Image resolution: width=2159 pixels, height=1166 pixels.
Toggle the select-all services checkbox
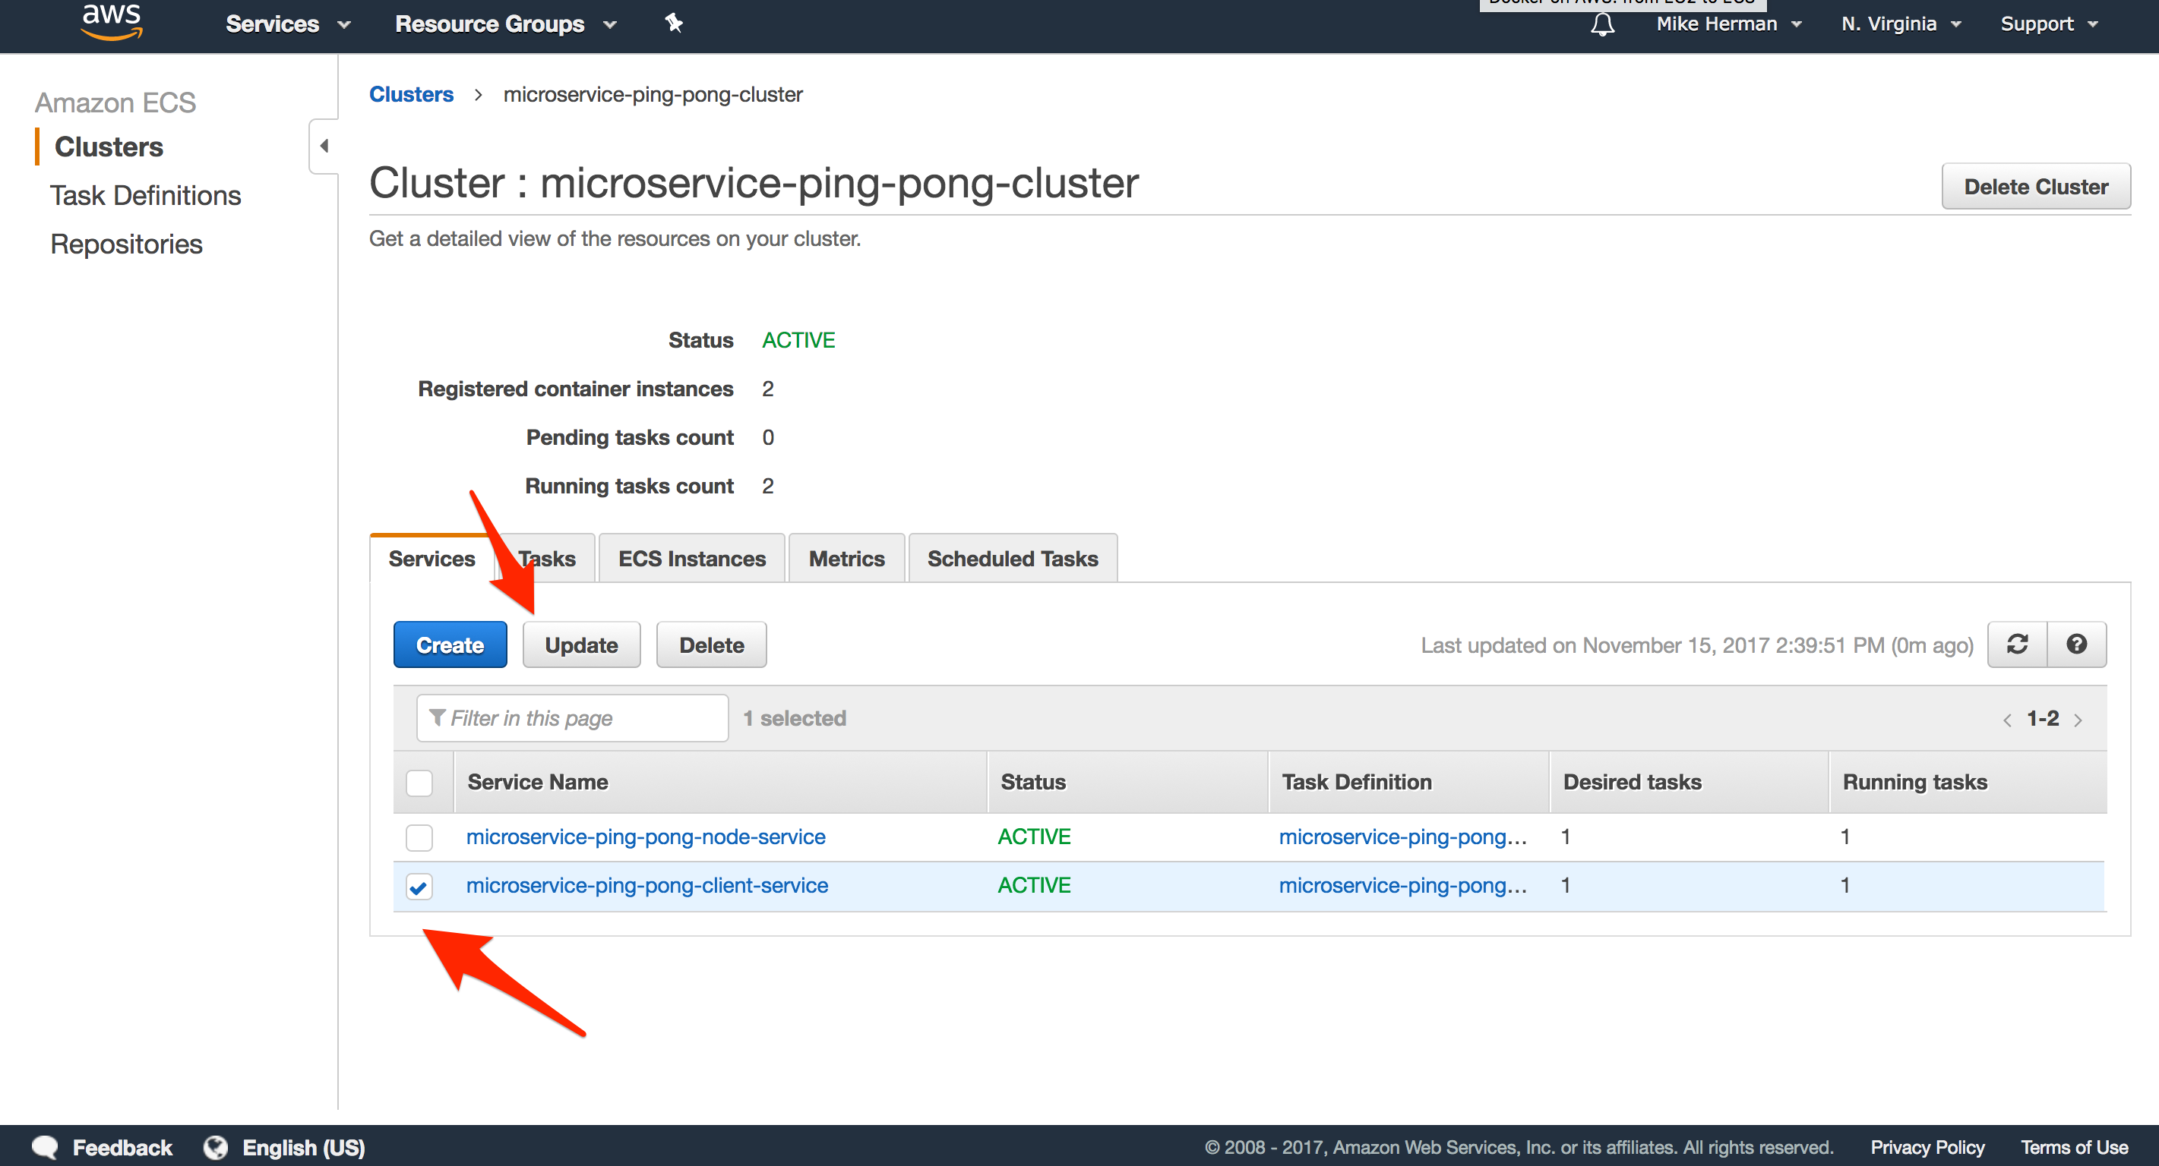click(419, 783)
